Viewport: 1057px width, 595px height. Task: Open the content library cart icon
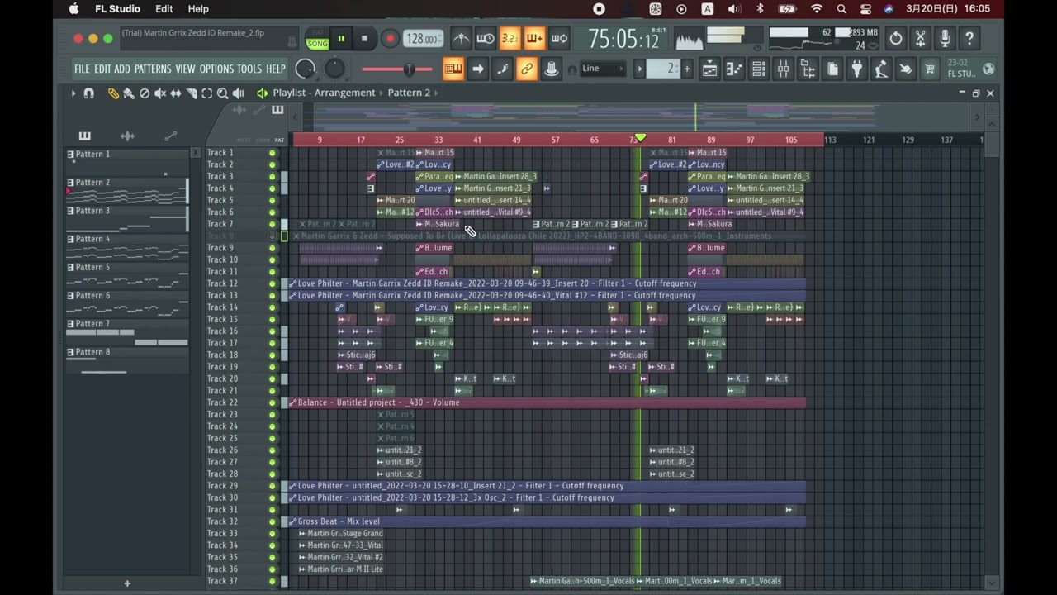coord(930,69)
